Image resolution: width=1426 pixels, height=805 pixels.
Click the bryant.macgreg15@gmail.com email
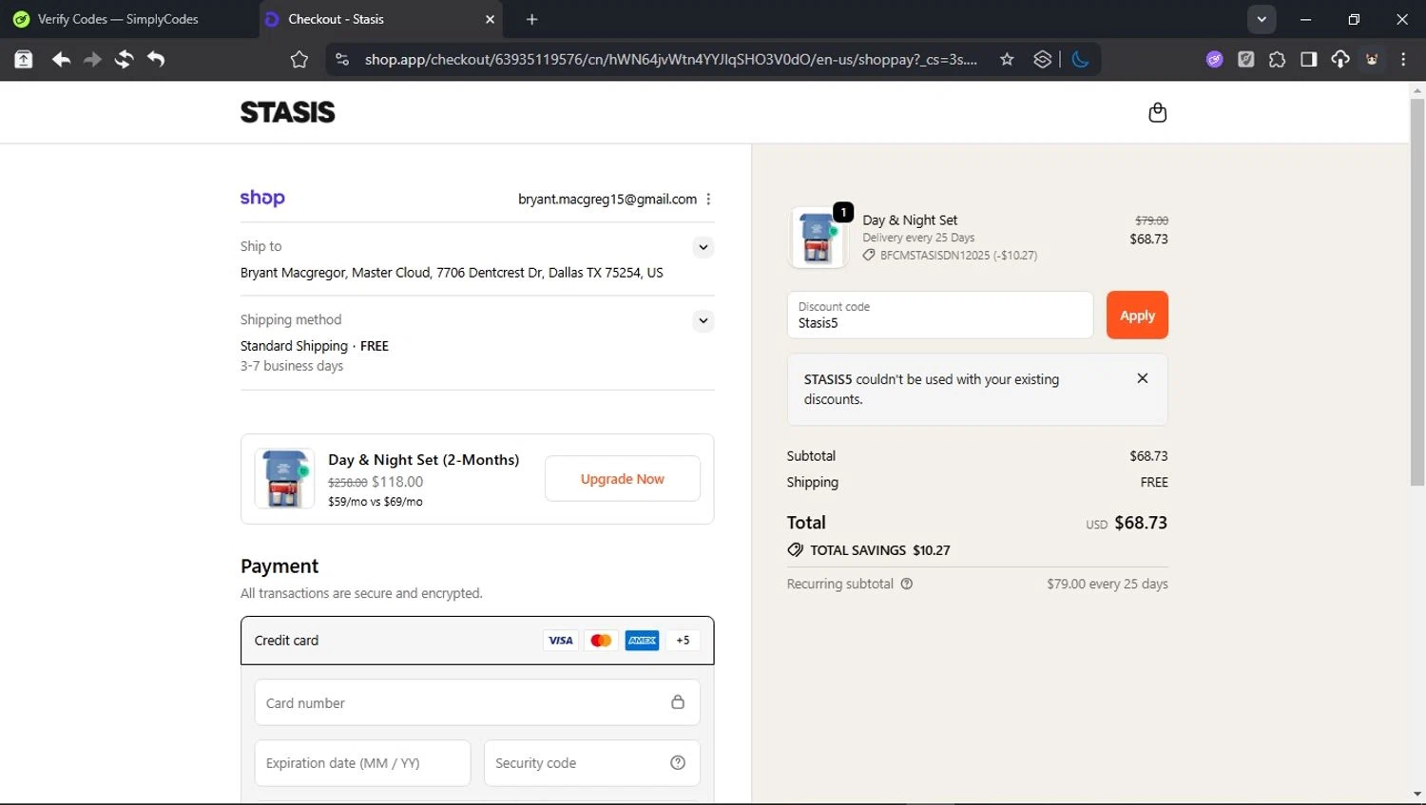[x=607, y=199]
